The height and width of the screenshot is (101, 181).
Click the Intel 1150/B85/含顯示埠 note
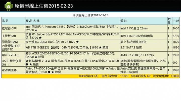(x=144, y=36)
